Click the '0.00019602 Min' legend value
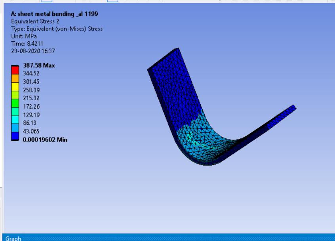 point(45,140)
